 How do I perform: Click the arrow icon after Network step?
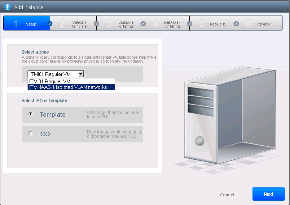(x=236, y=24)
